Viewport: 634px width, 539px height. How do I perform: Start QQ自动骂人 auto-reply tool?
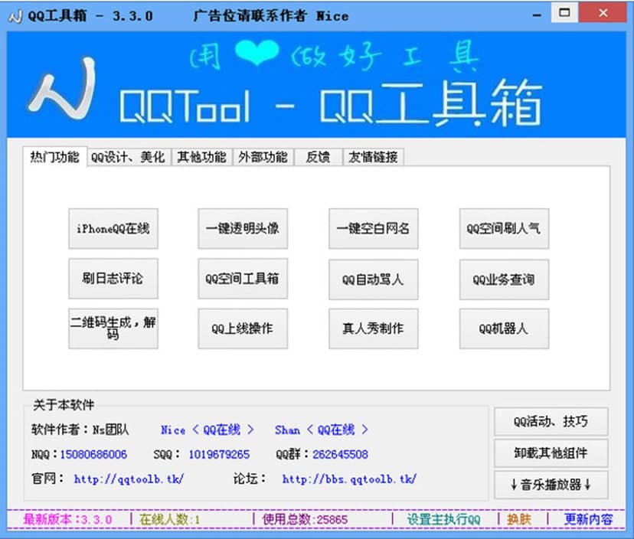[373, 278]
